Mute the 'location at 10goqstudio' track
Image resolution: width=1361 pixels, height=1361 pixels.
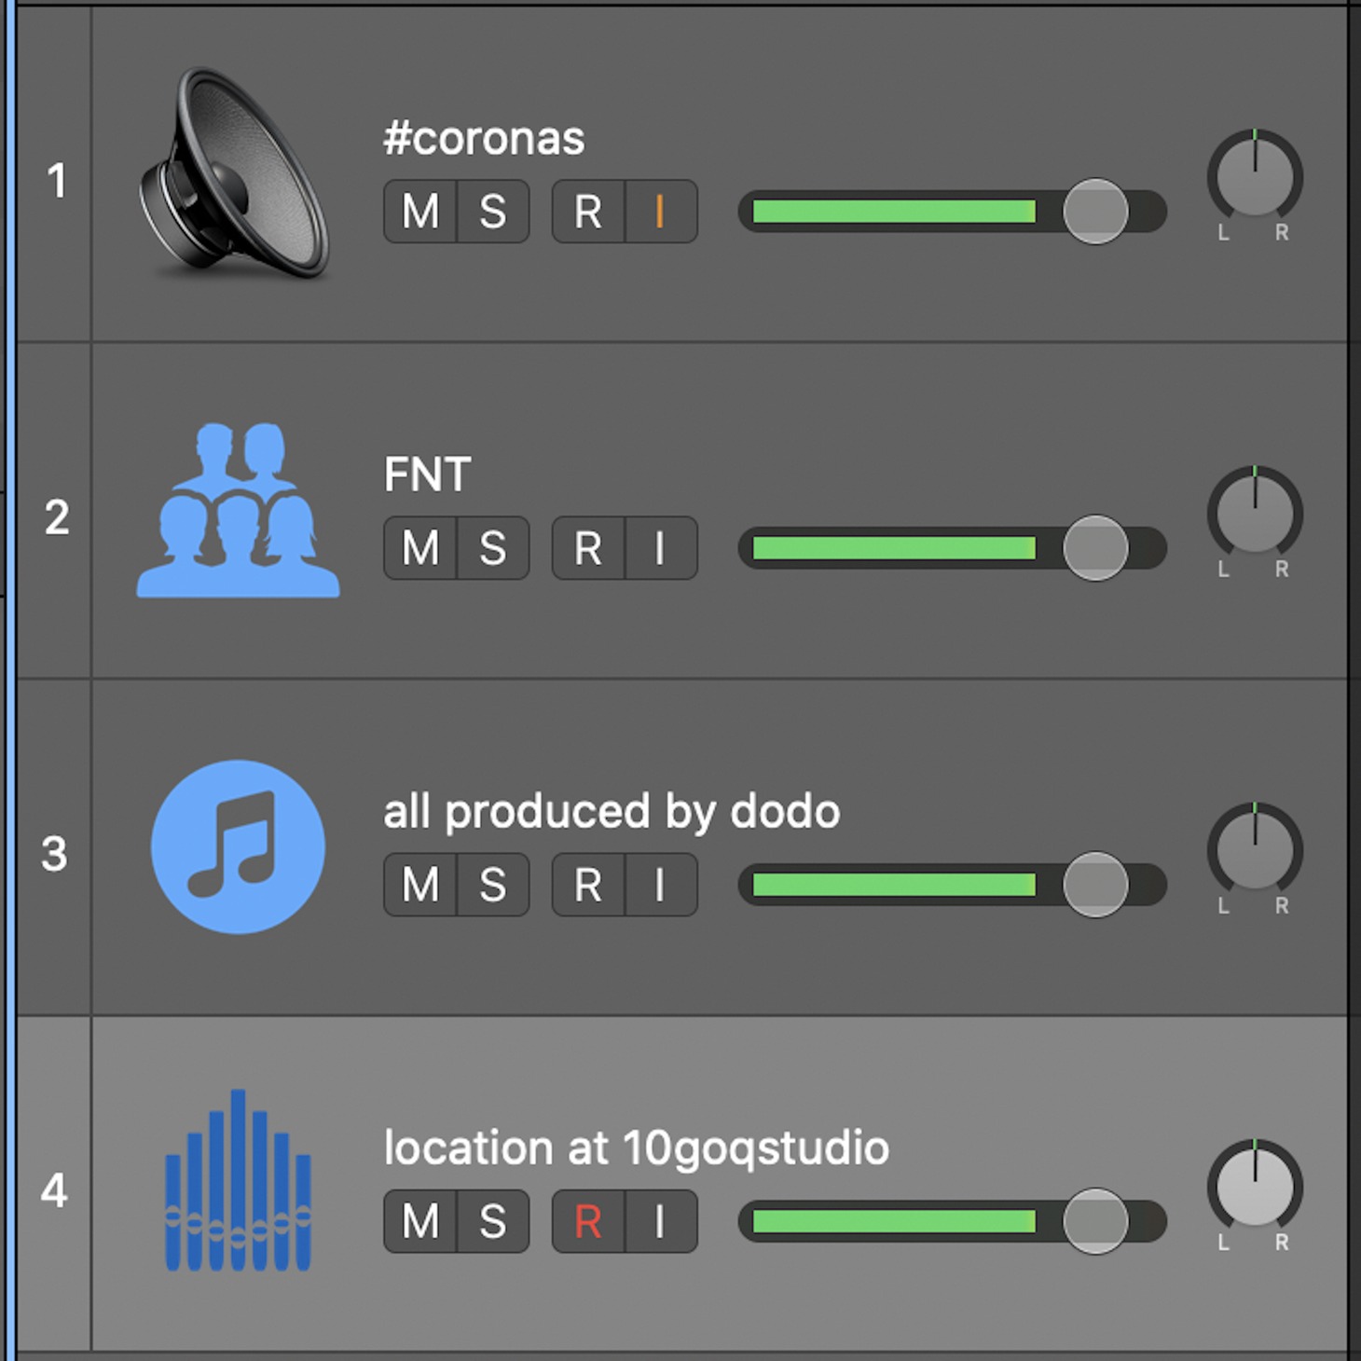(420, 1222)
